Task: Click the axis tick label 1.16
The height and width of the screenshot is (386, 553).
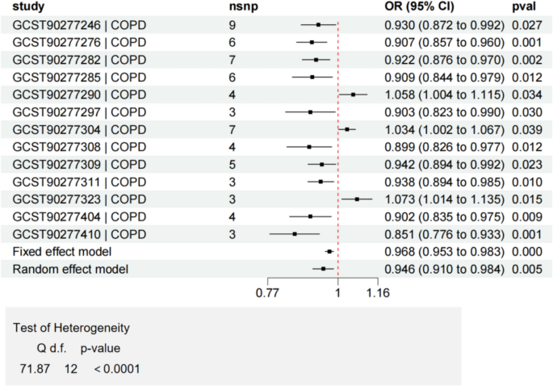Action: [378, 294]
